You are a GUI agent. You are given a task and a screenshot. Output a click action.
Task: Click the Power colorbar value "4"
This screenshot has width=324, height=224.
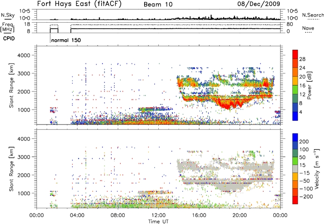point(301,112)
